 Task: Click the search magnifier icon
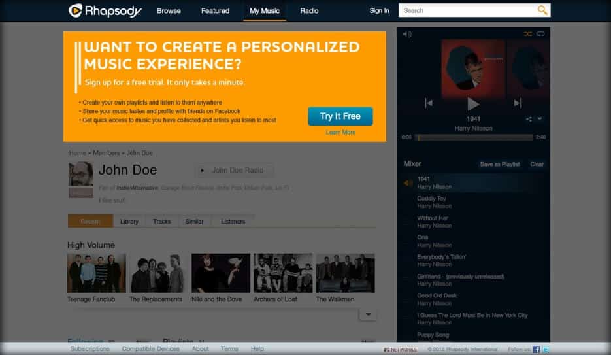pos(542,10)
